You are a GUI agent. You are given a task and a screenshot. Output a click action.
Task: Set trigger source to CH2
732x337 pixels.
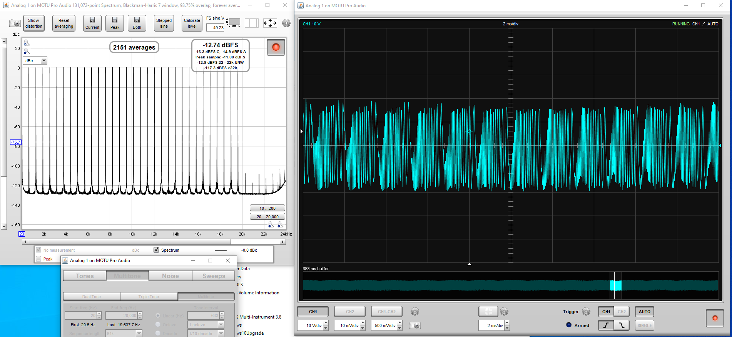622,311
